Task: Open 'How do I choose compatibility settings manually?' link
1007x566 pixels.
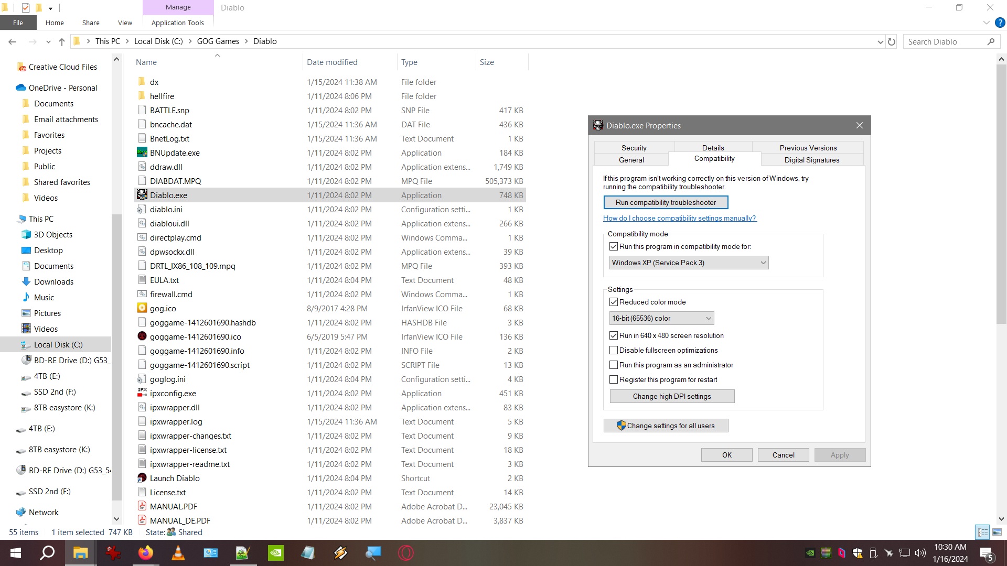Action: [680, 218]
